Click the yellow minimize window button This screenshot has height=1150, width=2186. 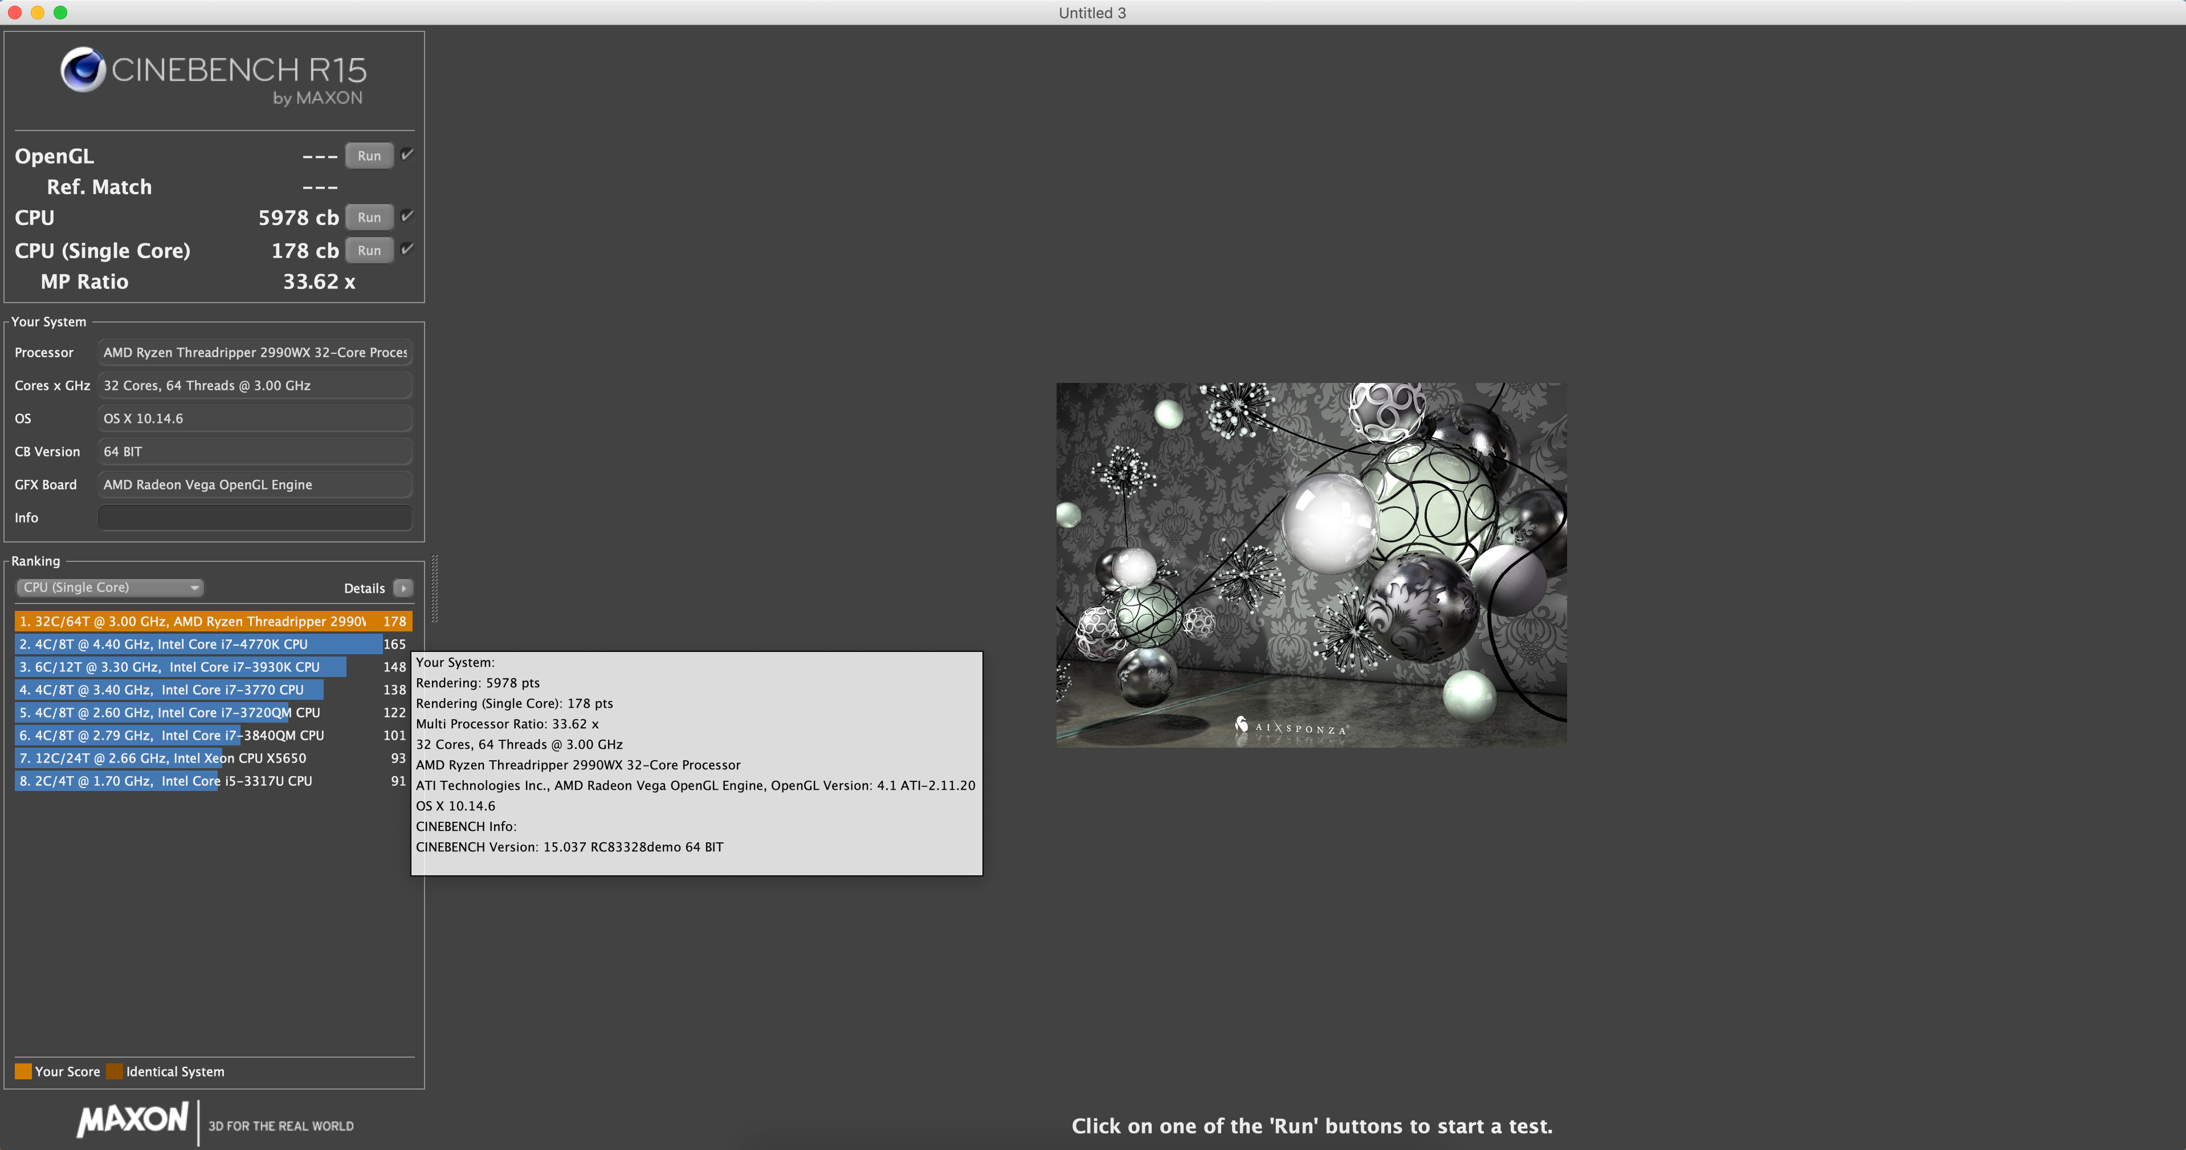pos(38,13)
